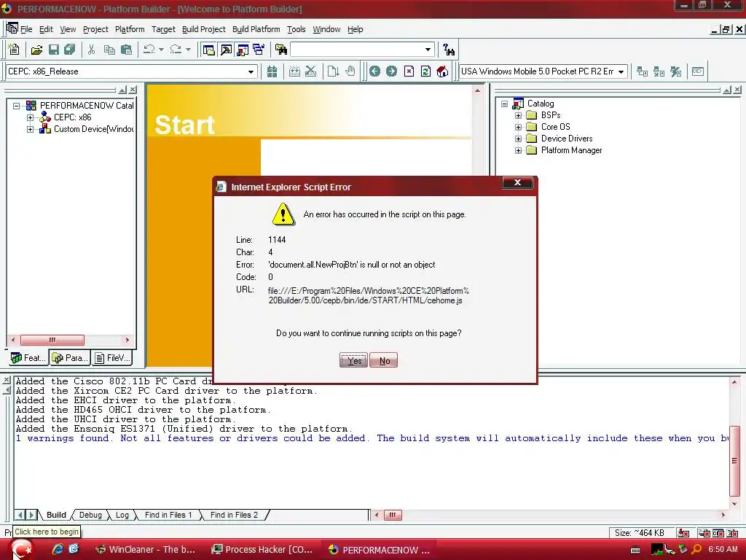
Task: Click the Stop page loading icon
Action: [x=409, y=71]
